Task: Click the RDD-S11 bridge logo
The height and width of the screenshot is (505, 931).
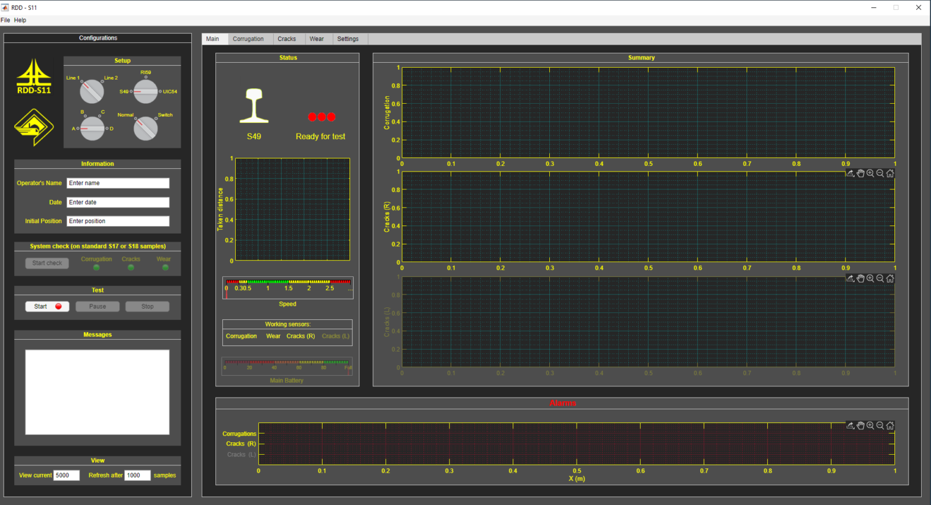Action: (x=34, y=76)
